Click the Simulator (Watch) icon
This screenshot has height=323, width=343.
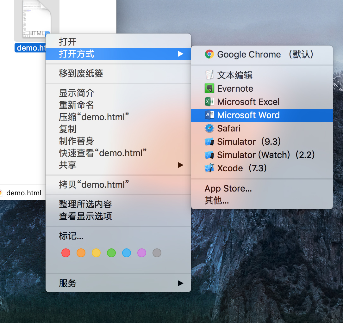point(209,155)
